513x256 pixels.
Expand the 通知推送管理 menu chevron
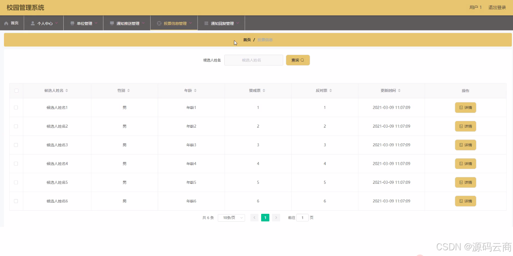point(143,23)
